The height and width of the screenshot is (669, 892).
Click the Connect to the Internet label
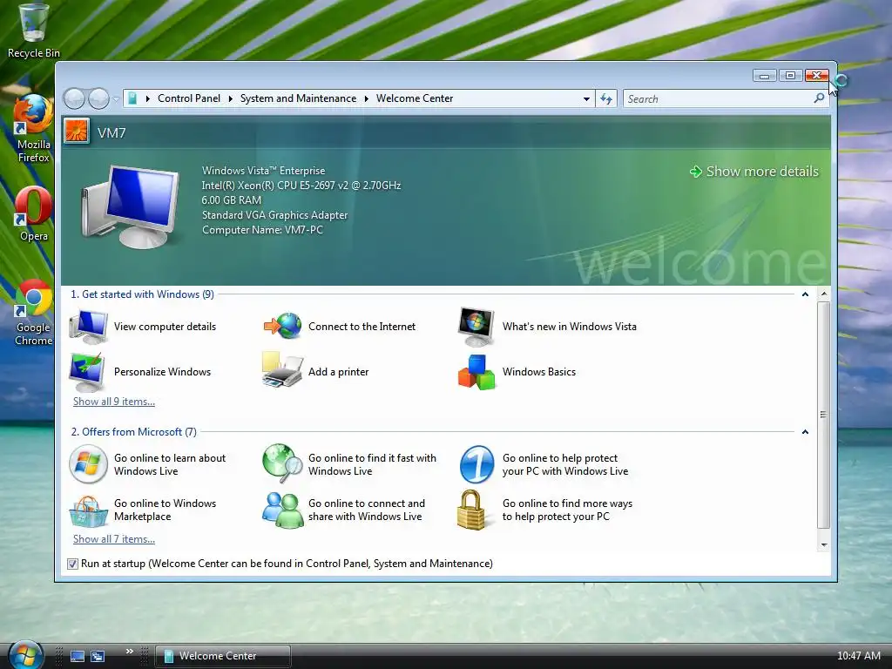[362, 327]
